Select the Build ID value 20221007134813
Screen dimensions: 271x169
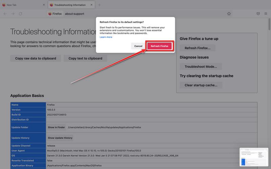57,115
